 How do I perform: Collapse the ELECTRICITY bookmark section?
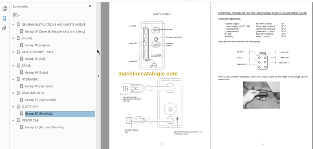[x=13, y=107]
